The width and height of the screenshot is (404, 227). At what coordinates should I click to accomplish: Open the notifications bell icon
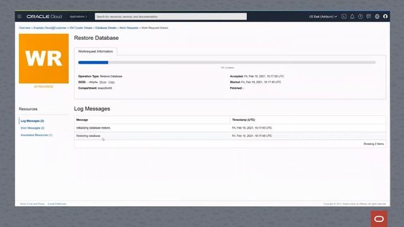pos(352,16)
